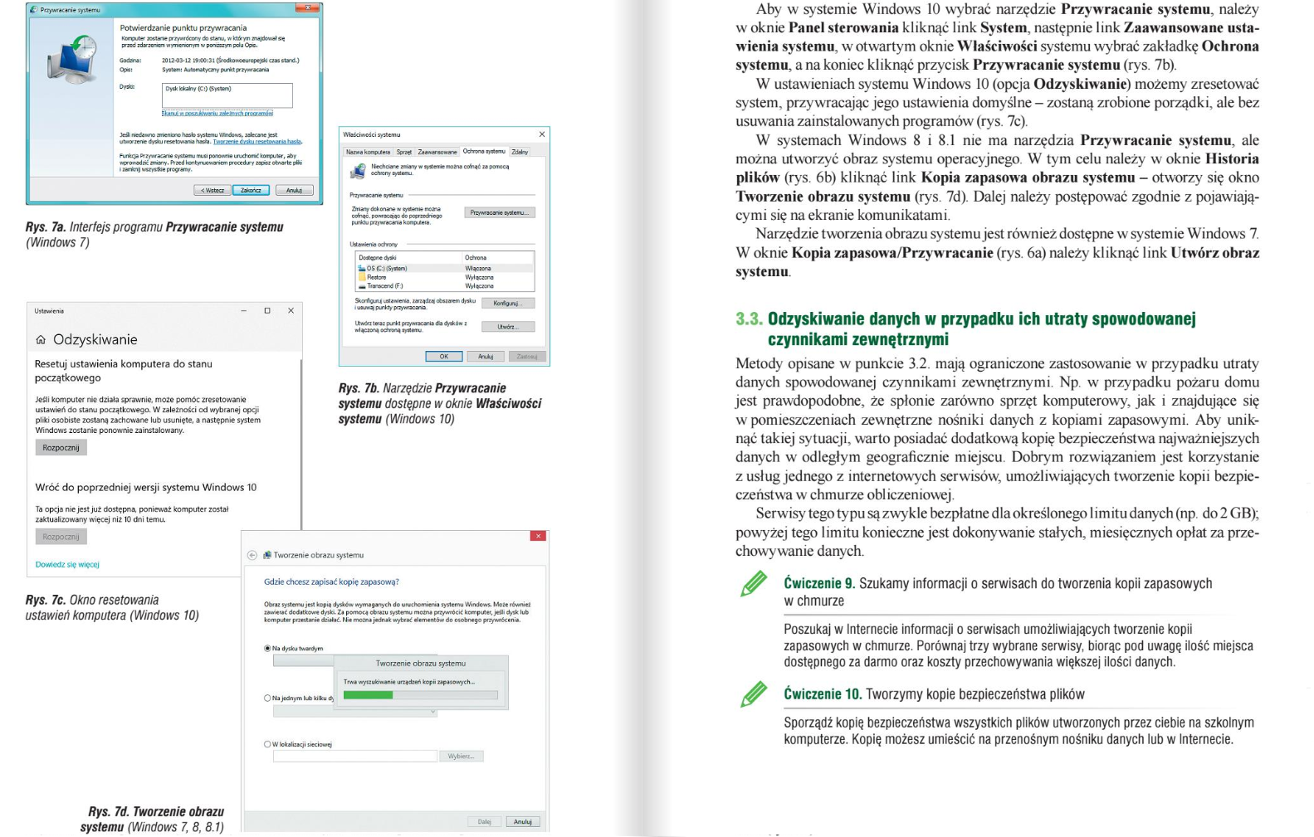
Task: Open the Skanuj w poszukiwaniu zależnych programów link
Action: click(x=217, y=113)
